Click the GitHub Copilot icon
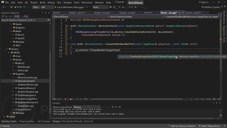Image resolution: width=227 pixels, height=128 pixels. click(x=203, y=7)
